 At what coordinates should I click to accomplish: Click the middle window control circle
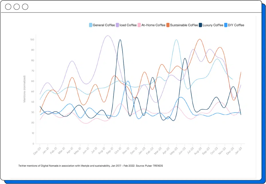tap(17, 7)
